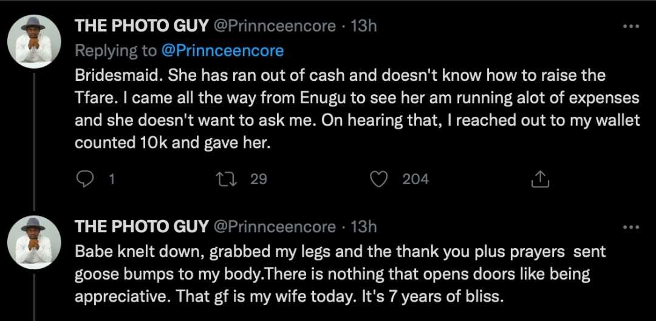The width and height of the screenshot is (656, 321).
Task: Click the retweet count of 29
Action: pos(259,179)
